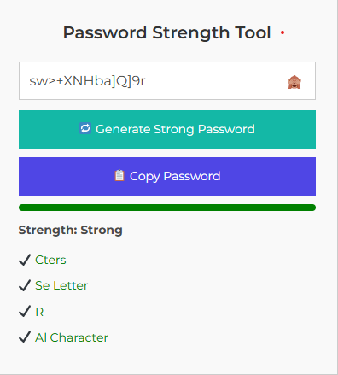Screen dimensions: 338x375
Task: Click the green strength progress bar
Action: (167, 208)
